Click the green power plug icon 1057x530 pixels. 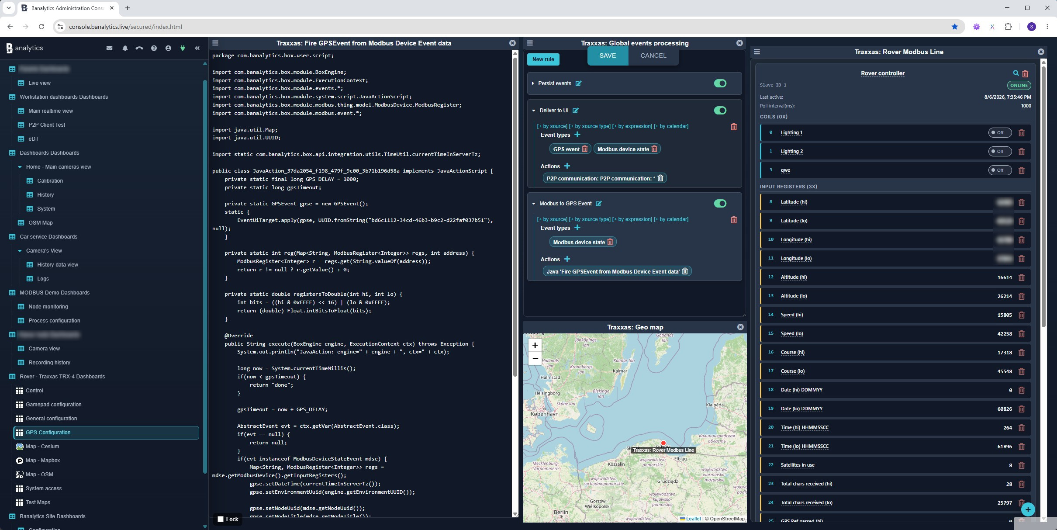pos(183,48)
